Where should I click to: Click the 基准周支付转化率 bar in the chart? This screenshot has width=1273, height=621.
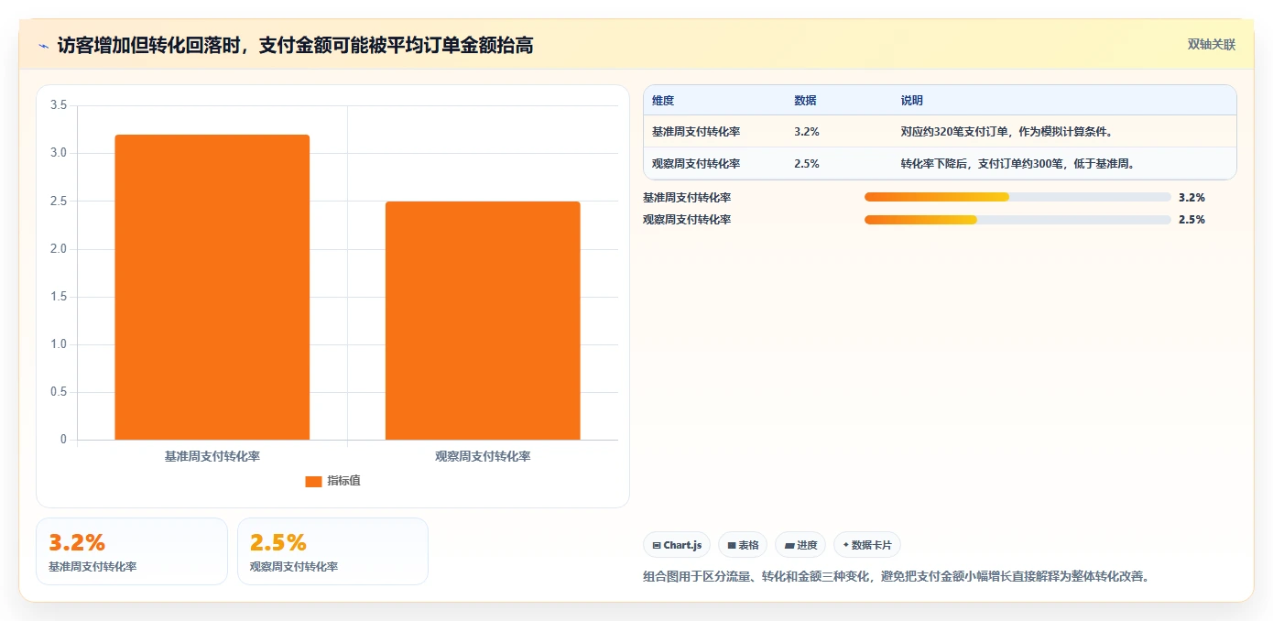[212, 288]
